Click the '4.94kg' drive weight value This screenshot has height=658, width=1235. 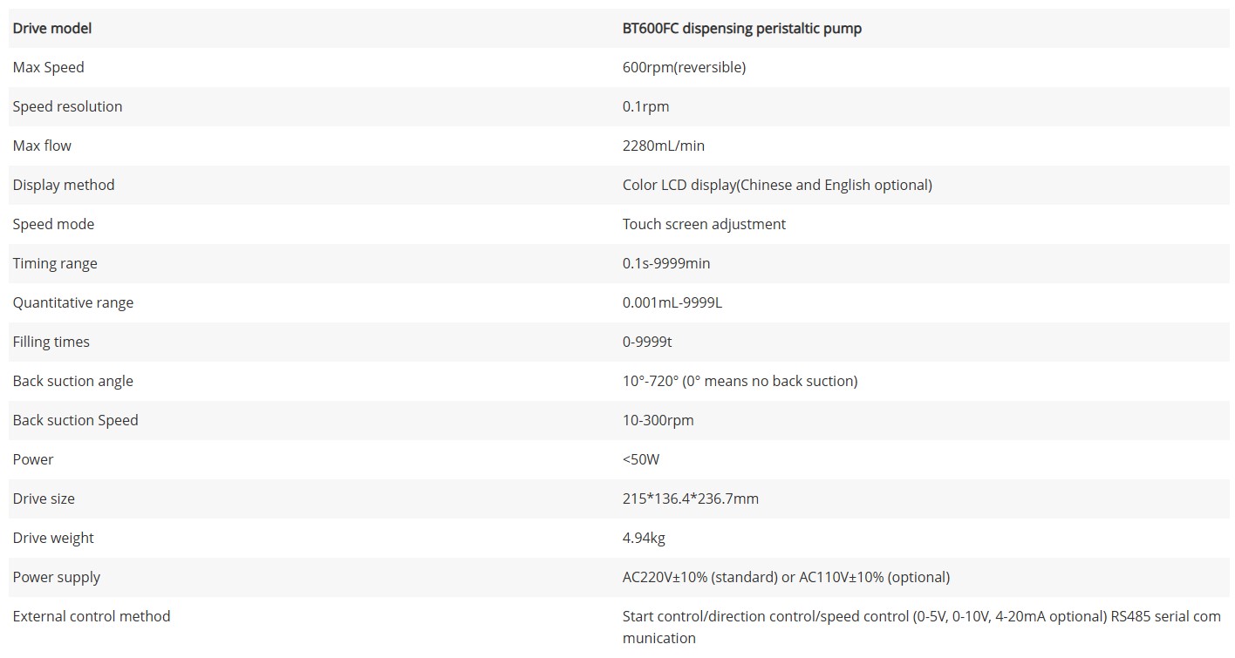(644, 539)
